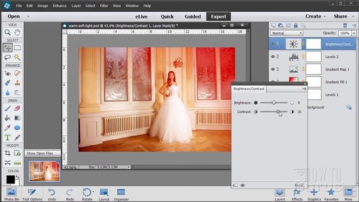Select the Brush tool
359x202 pixels.
(7, 108)
